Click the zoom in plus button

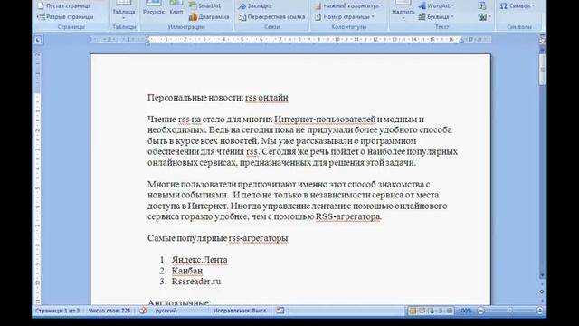pyautogui.click(x=539, y=311)
